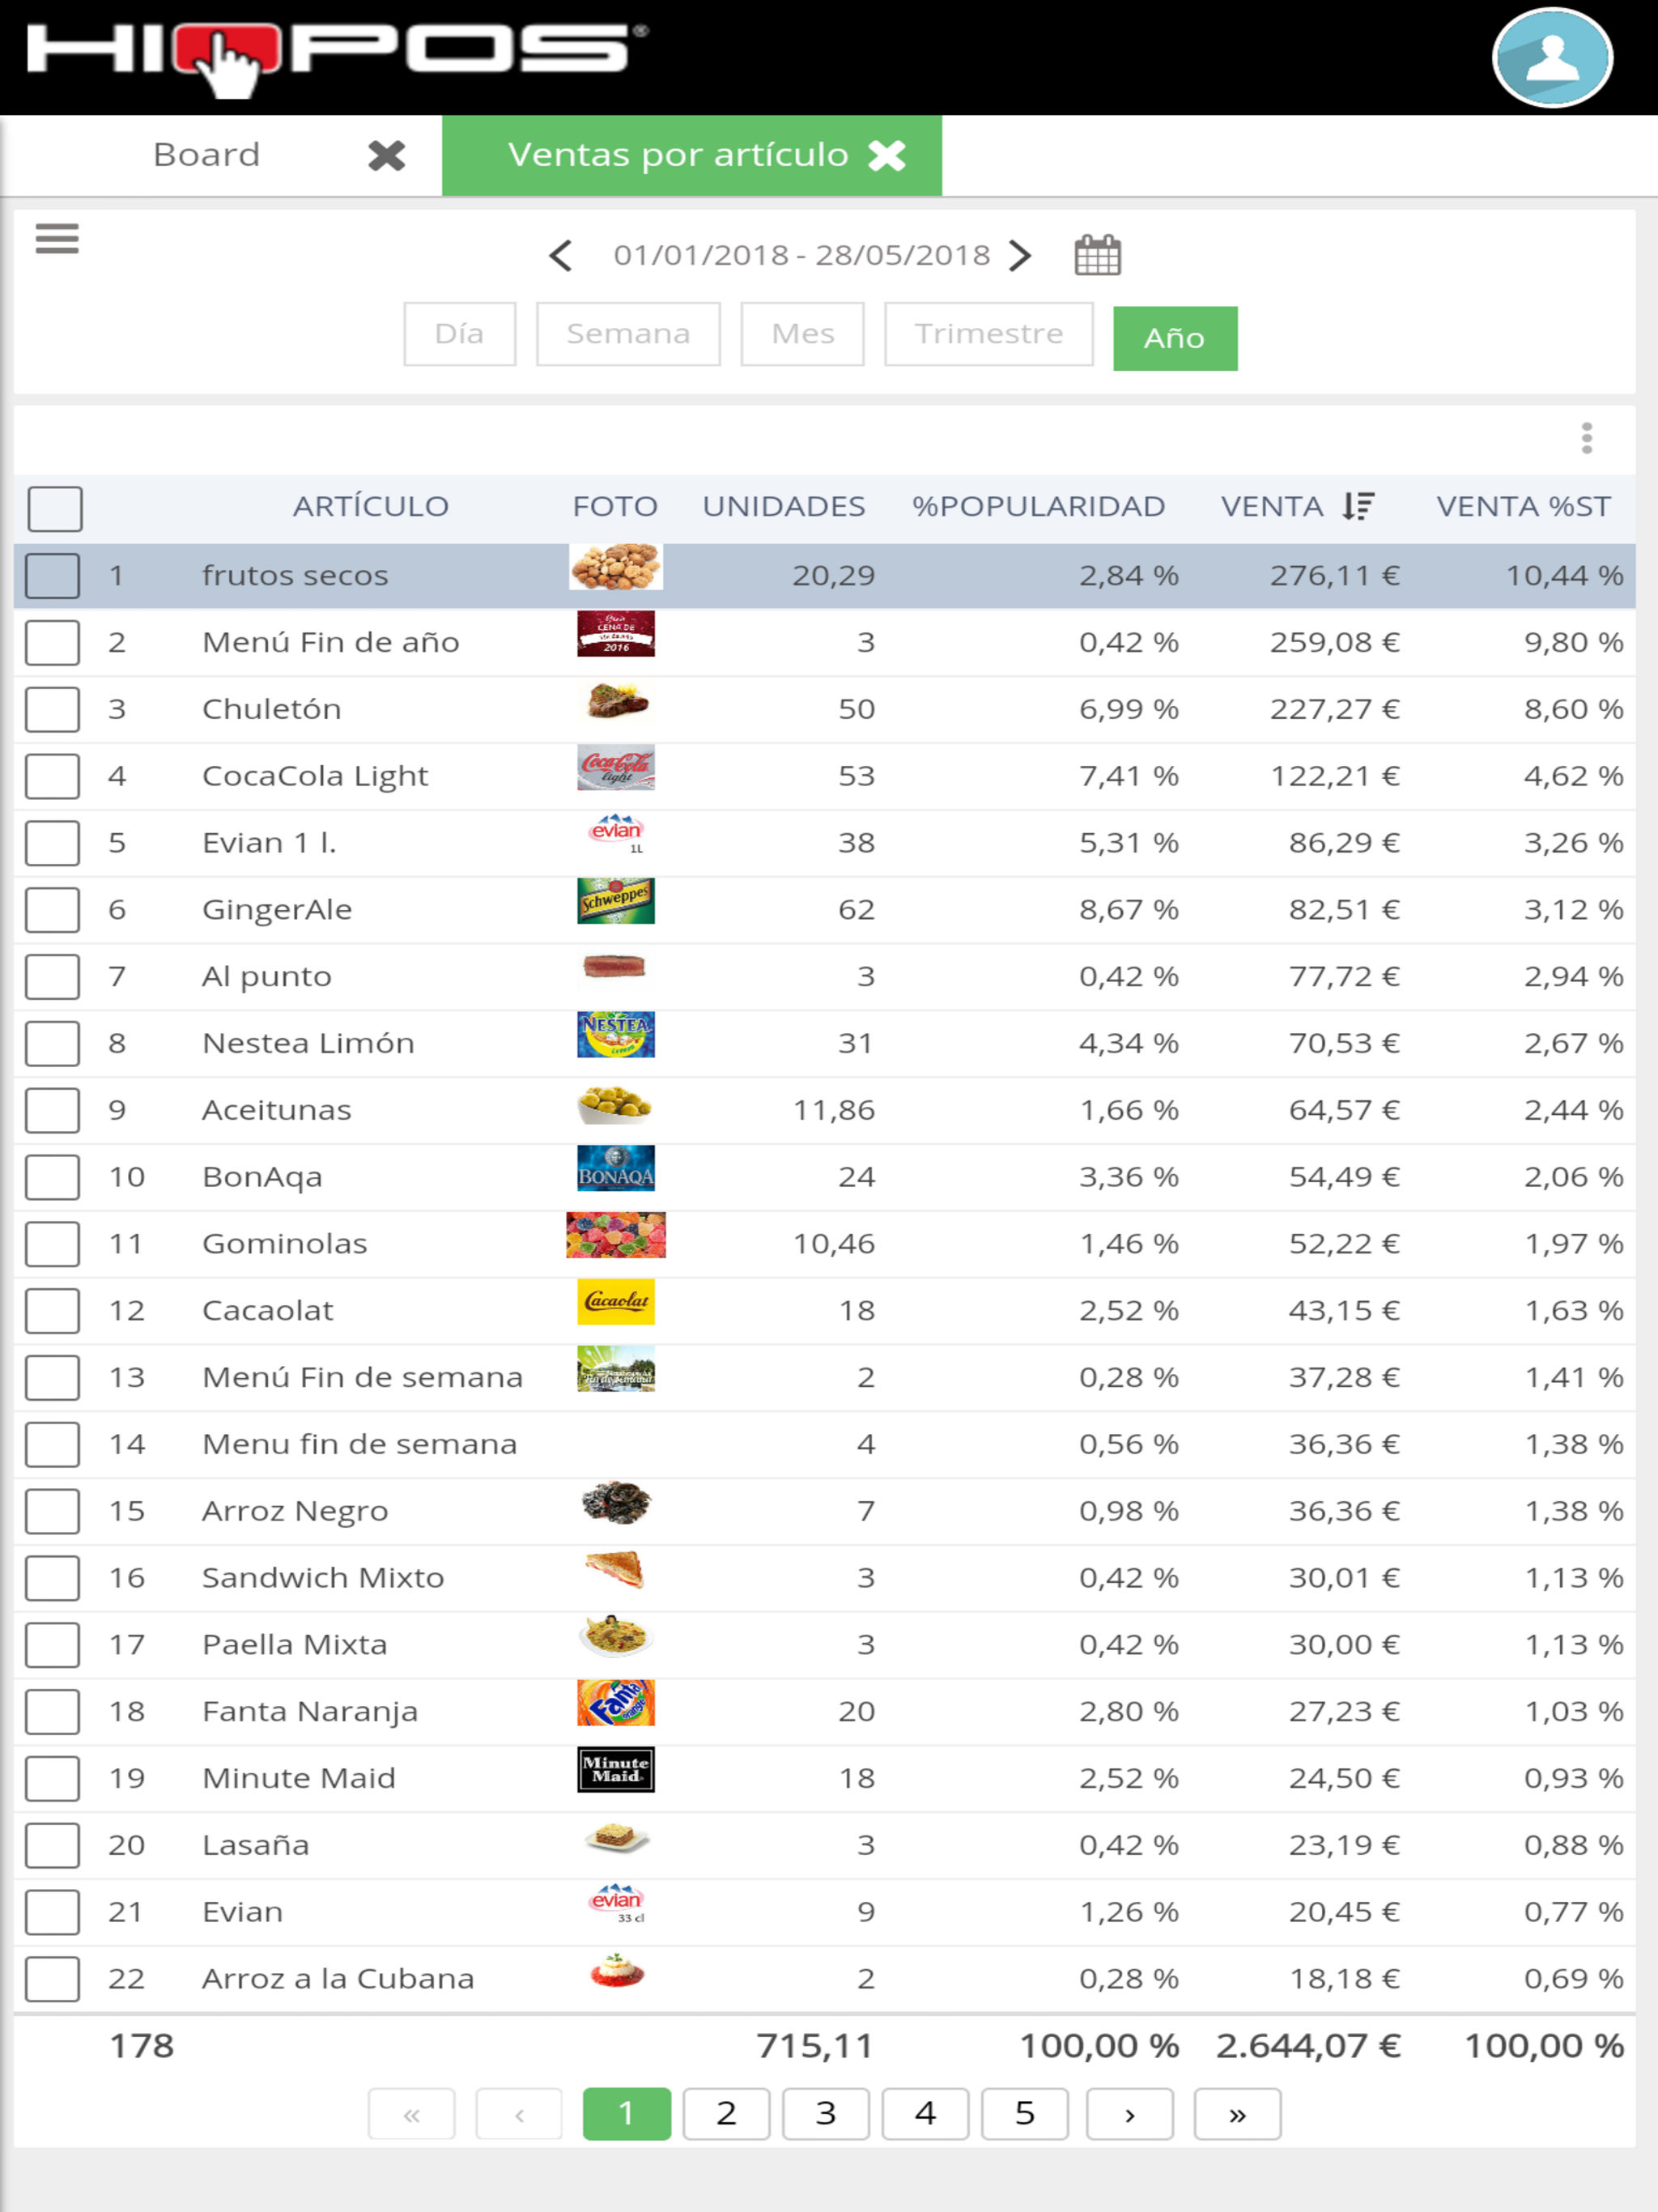Click the Fanta Naranja image
This screenshot has width=1658, height=2212.
(x=616, y=1703)
